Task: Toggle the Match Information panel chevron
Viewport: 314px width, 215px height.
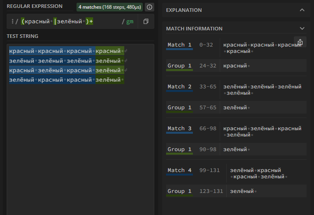Action: click(x=302, y=28)
